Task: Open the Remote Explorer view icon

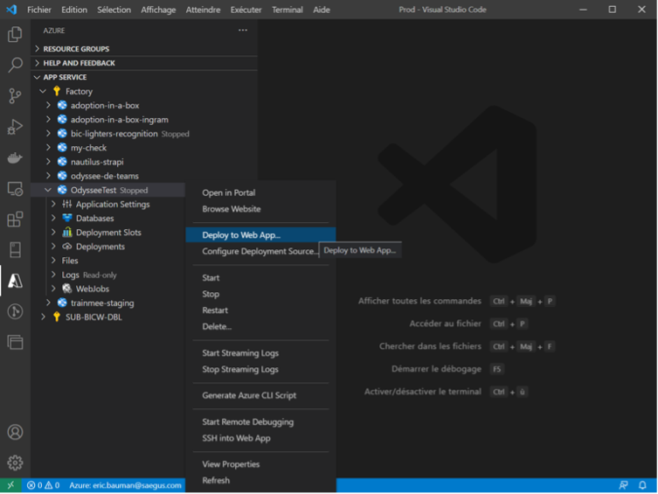Action: [15, 189]
